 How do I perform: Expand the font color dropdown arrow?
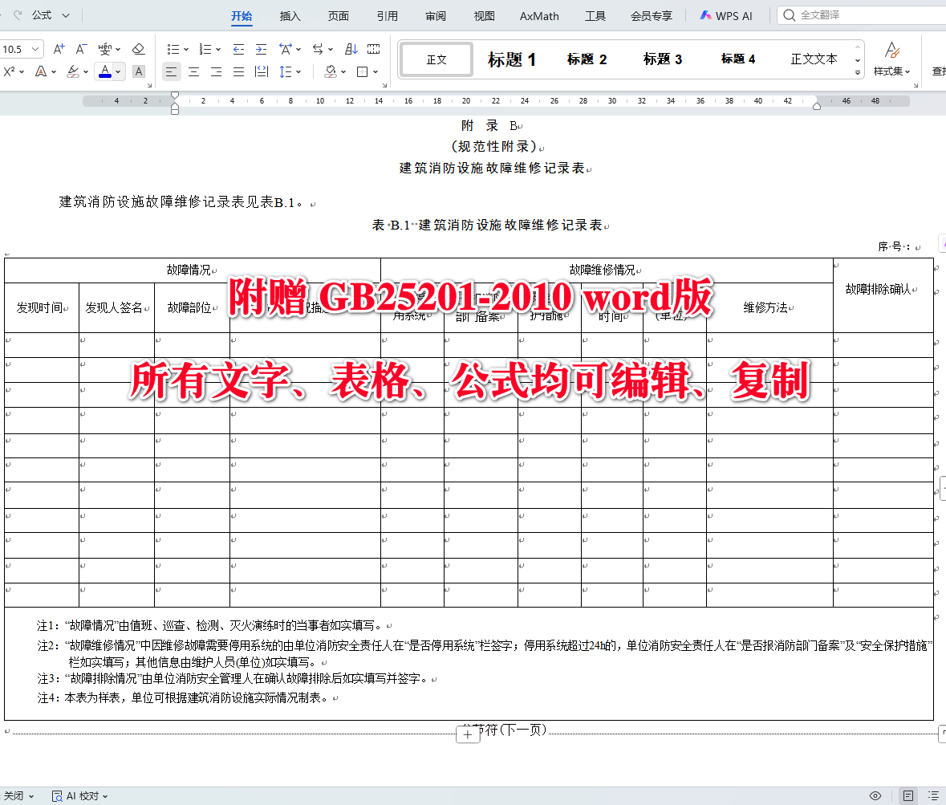pos(116,72)
